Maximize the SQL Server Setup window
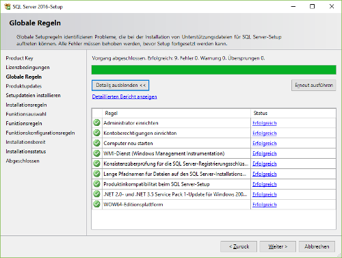The height and width of the screenshot is (258, 342). click(313, 6)
